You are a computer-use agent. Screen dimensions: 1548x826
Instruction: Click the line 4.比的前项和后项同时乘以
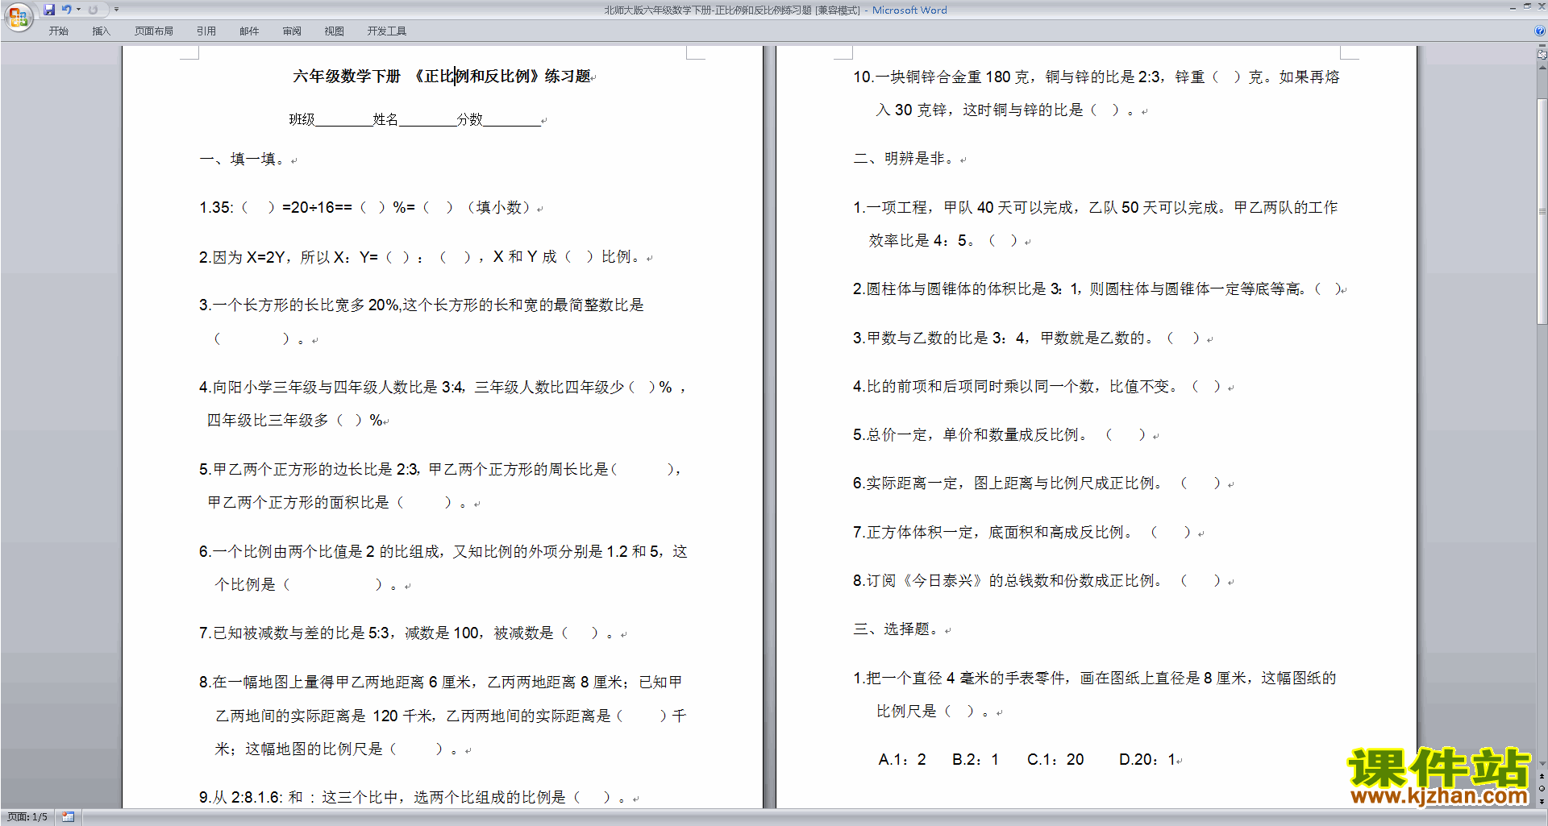[x=1038, y=387]
